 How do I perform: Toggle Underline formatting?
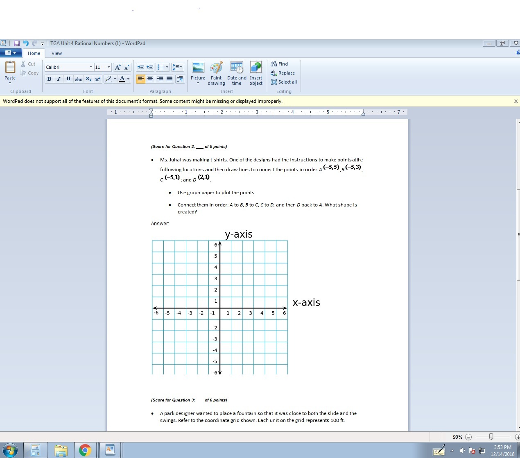click(x=68, y=79)
